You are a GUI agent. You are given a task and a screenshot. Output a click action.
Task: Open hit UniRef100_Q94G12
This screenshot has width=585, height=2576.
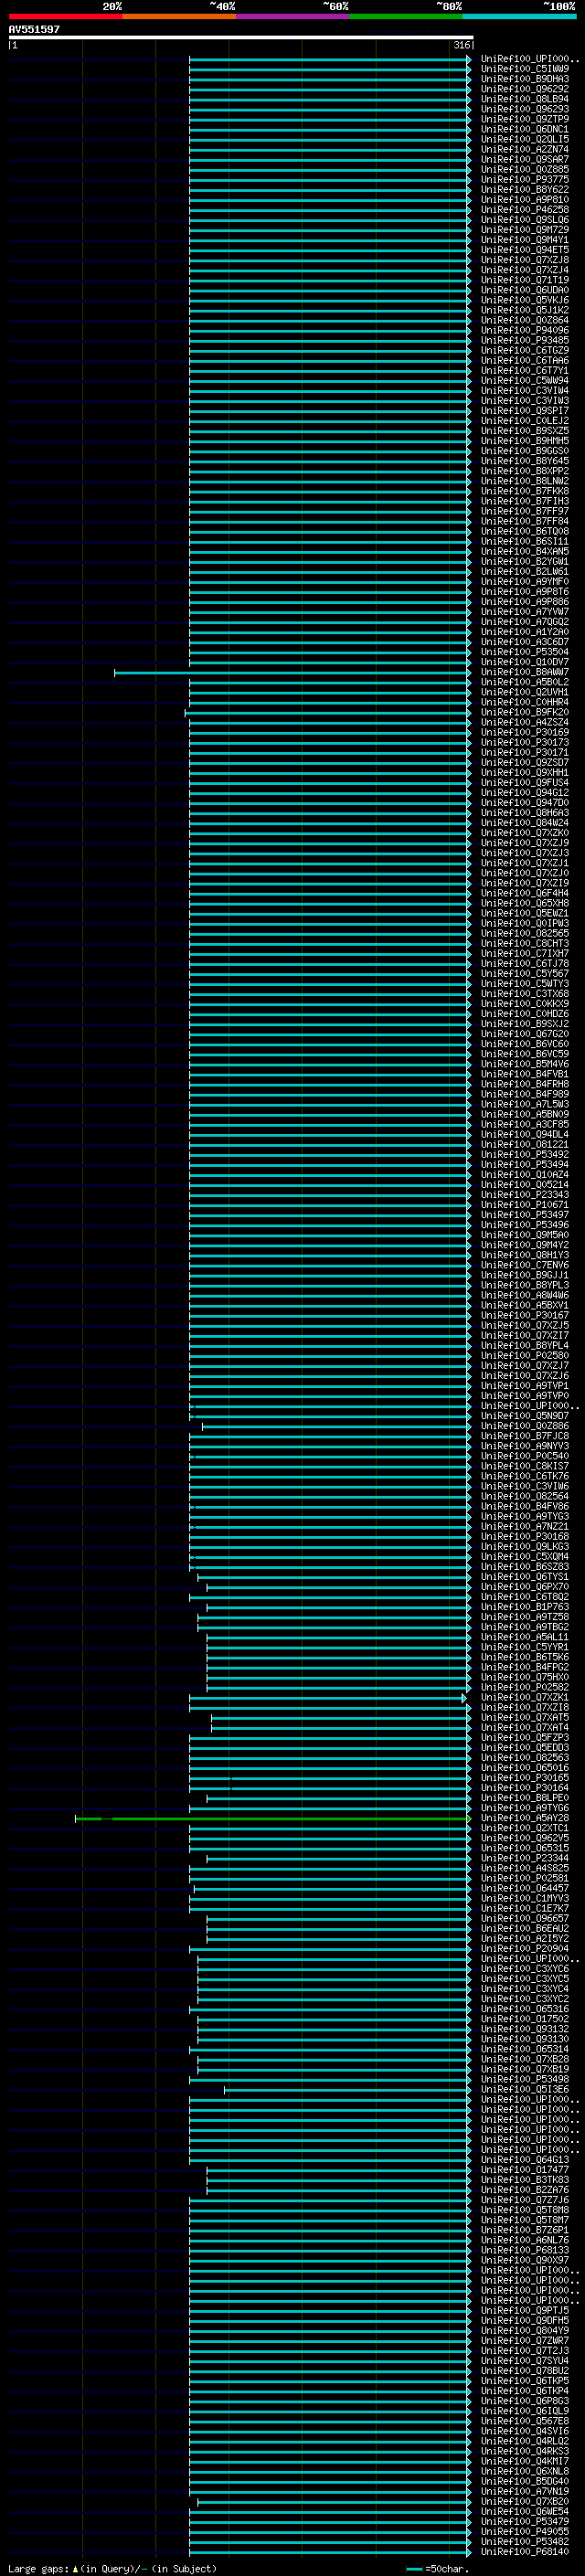[x=525, y=792]
